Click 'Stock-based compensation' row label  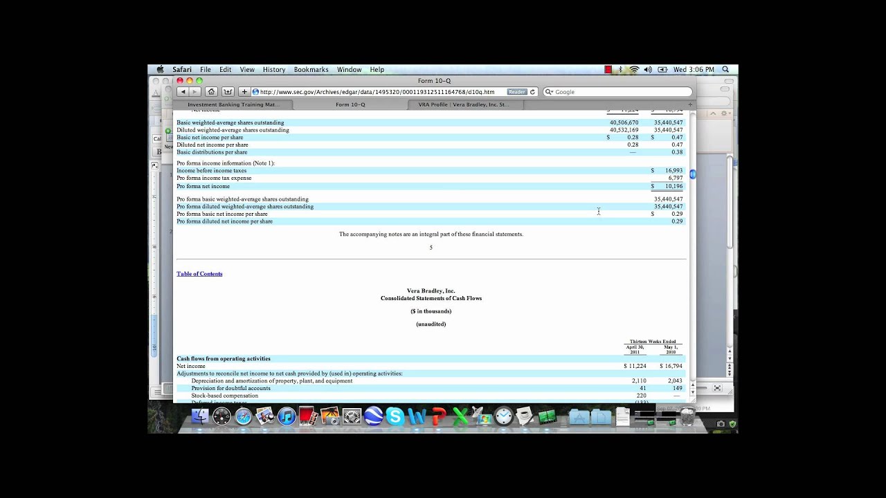(224, 396)
